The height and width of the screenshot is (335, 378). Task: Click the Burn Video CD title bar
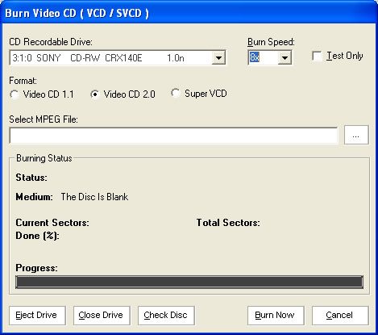point(189,13)
